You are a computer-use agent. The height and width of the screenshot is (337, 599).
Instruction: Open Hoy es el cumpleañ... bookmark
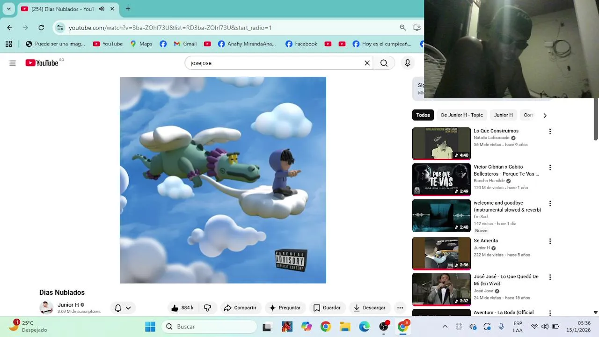pyautogui.click(x=382, y=44)
